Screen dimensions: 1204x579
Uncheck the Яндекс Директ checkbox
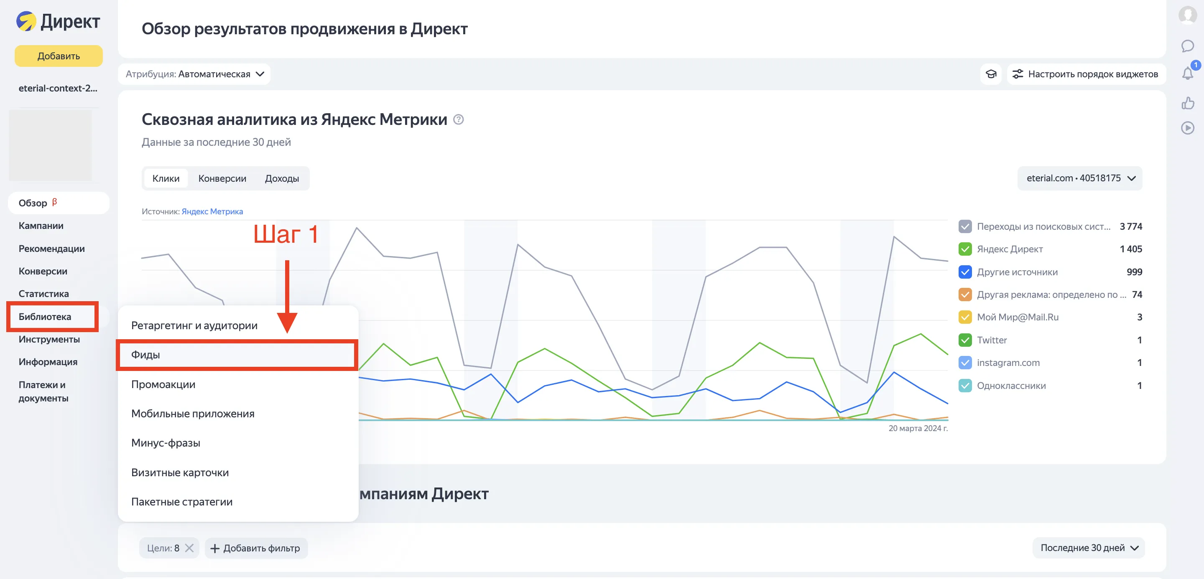click(965, 249)
